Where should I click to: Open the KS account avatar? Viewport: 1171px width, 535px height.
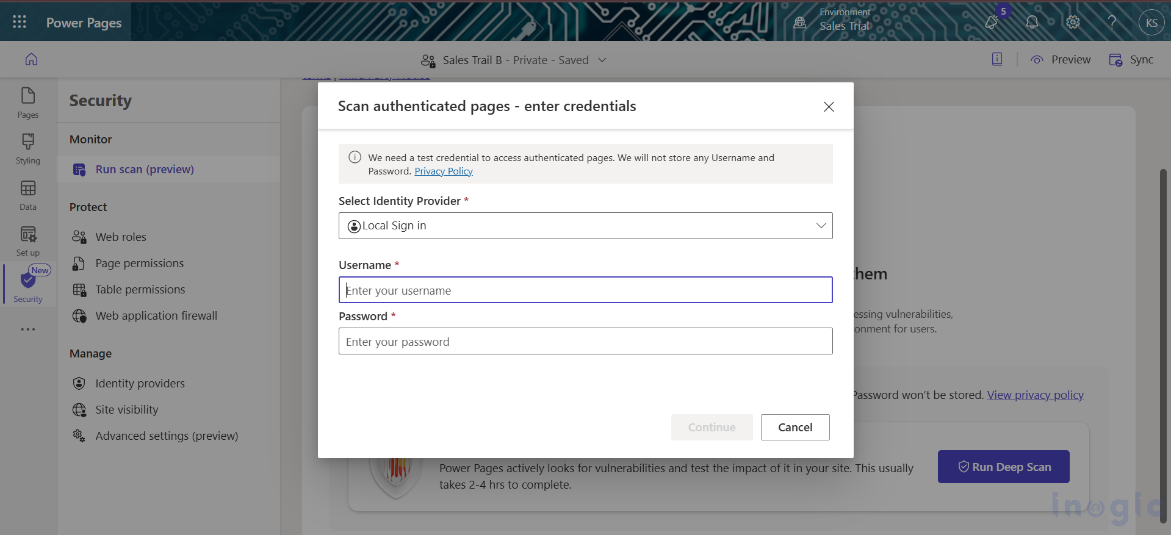[x=1151, y=23]
